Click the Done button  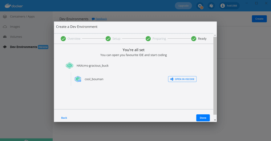[203, 118]
